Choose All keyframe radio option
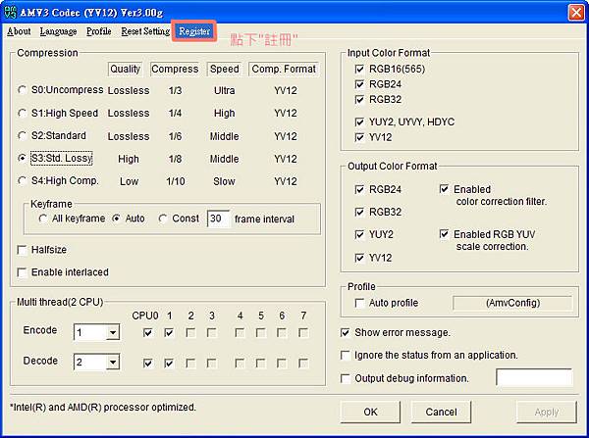Viewport: 589px width, 438px height. coord(43,219)
